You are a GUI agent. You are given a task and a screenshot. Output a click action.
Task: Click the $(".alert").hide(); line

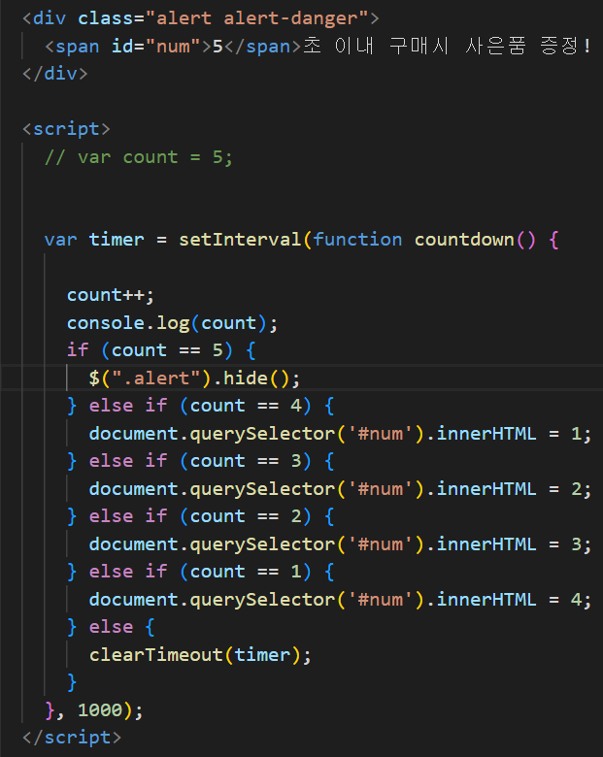pyautogui.click(x=194, y=378)
